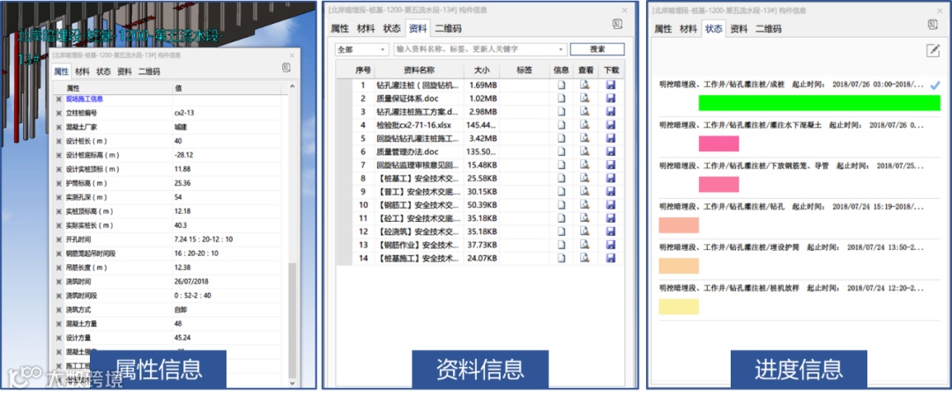View row 3 钻孔灌注桩施工方案 file

point(585,111)
